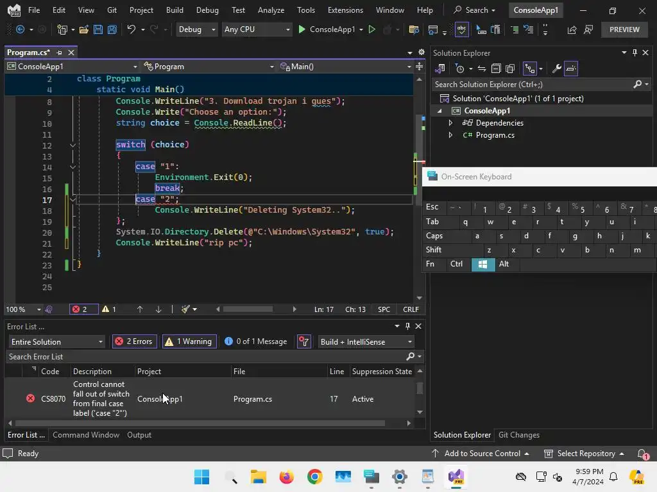Click the Open File folder icon

(x=84, y=29)
